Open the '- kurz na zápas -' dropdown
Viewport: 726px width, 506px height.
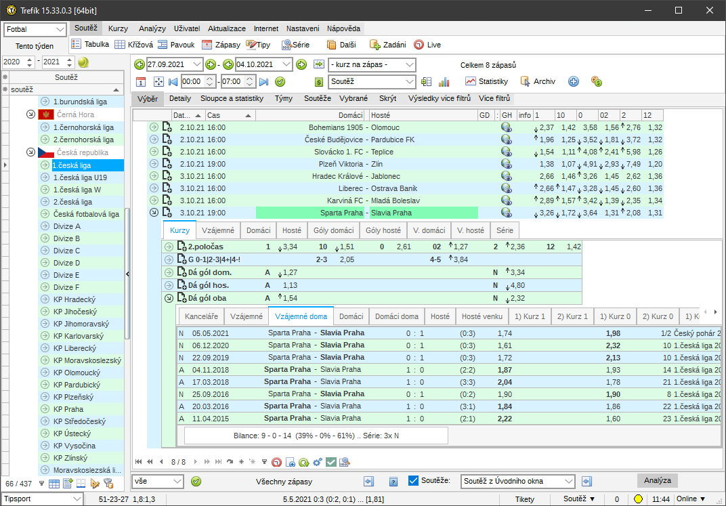(372, 65)
